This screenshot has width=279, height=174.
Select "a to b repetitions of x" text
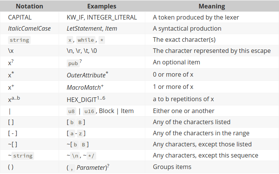(x=183, y=99)
